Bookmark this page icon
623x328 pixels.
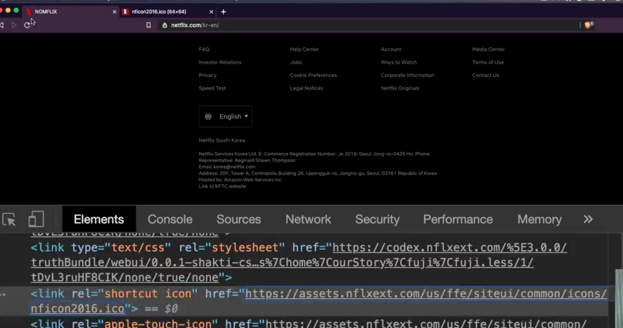point(148,25)
